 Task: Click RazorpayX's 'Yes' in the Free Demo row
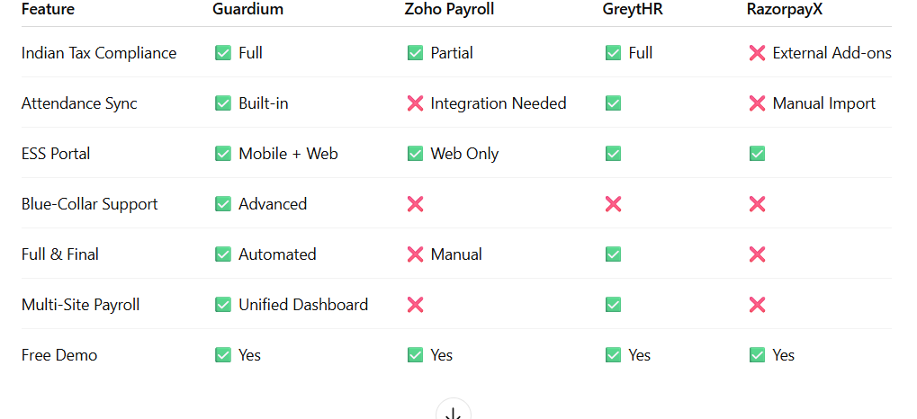coord(784,355)
